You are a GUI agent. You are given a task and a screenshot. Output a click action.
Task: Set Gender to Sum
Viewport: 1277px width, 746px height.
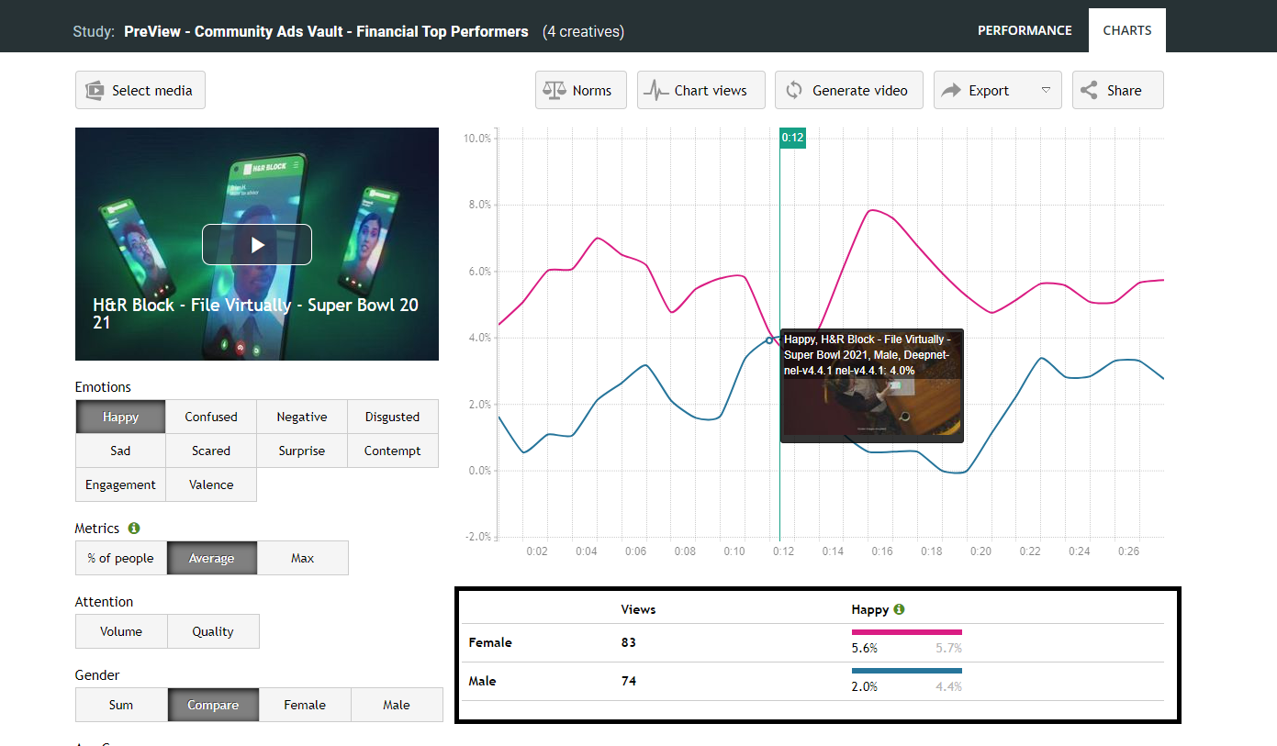121,705
